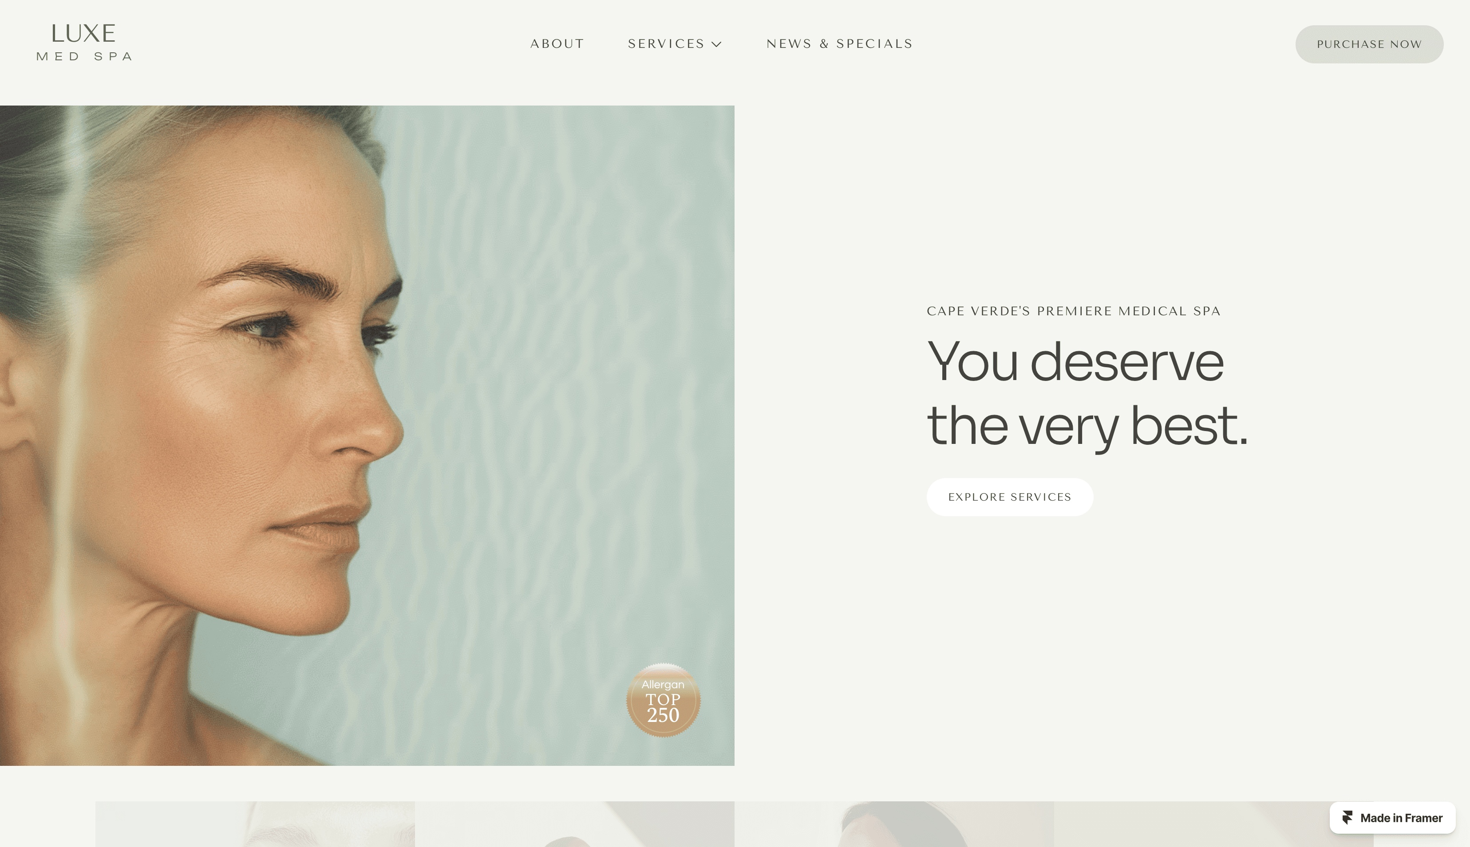1470x847 pixels.
Task: Click the Made in Framer badge
Action: [x=1393, y=818]
